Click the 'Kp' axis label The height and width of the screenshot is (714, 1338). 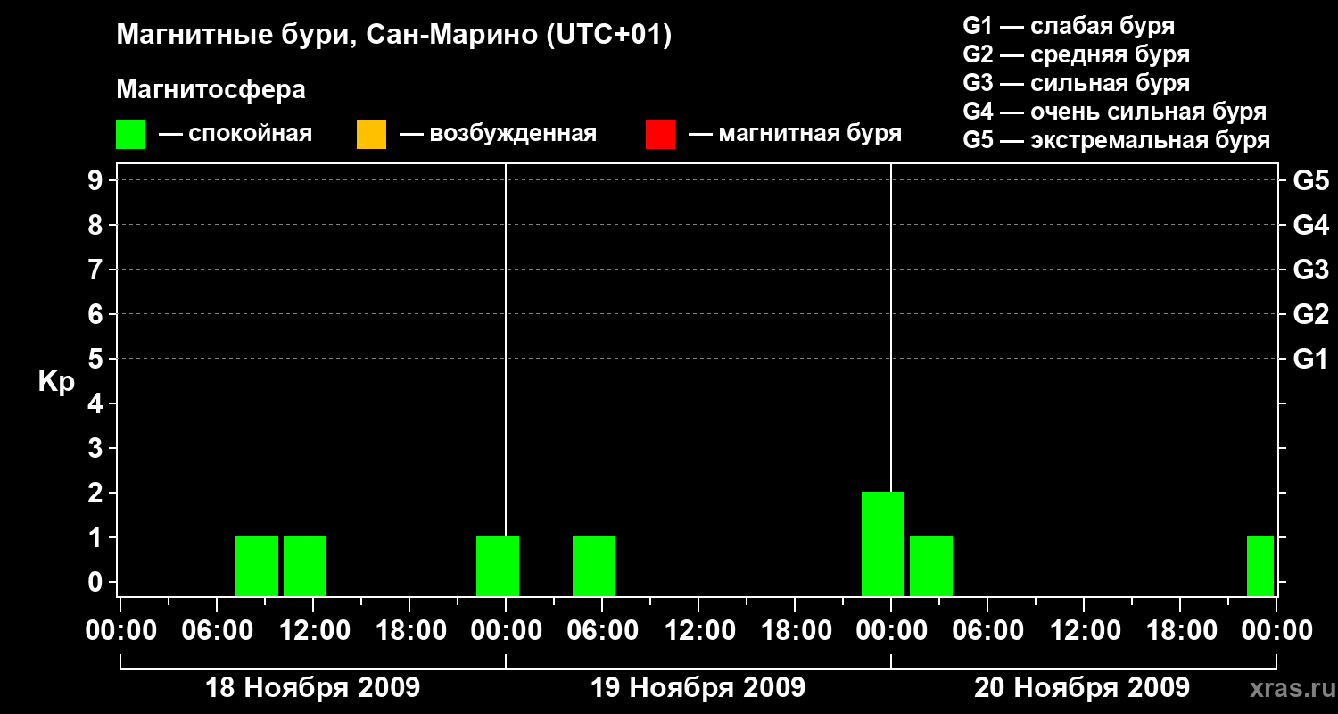coord(56,382)
